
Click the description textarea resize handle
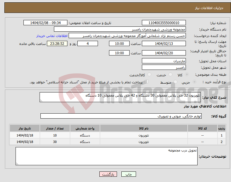[x=41, y=101]
